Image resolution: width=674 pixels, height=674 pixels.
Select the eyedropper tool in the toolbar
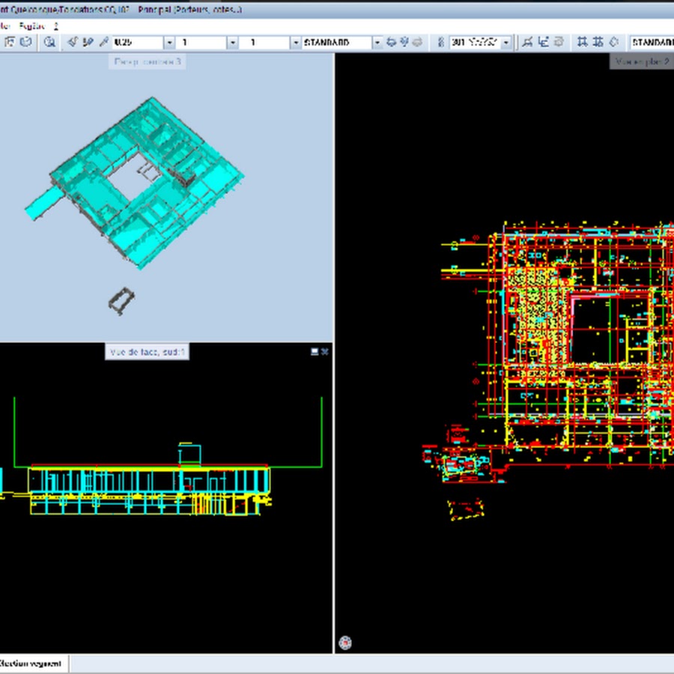104,43
